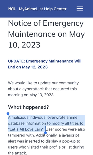Tap the final line "the attack."
This screenshot has width=93, height=155.
(17, 153)
